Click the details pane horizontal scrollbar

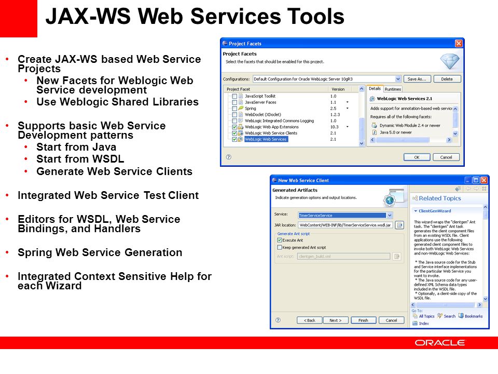[x=411, y=140]
